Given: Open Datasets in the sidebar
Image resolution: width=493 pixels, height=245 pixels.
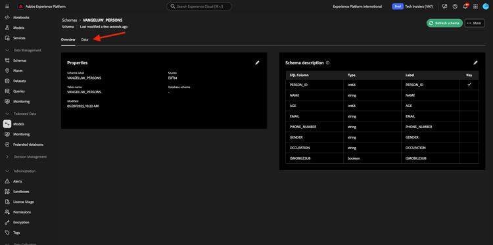Looking at the screenshot, I should pos(20,81).
